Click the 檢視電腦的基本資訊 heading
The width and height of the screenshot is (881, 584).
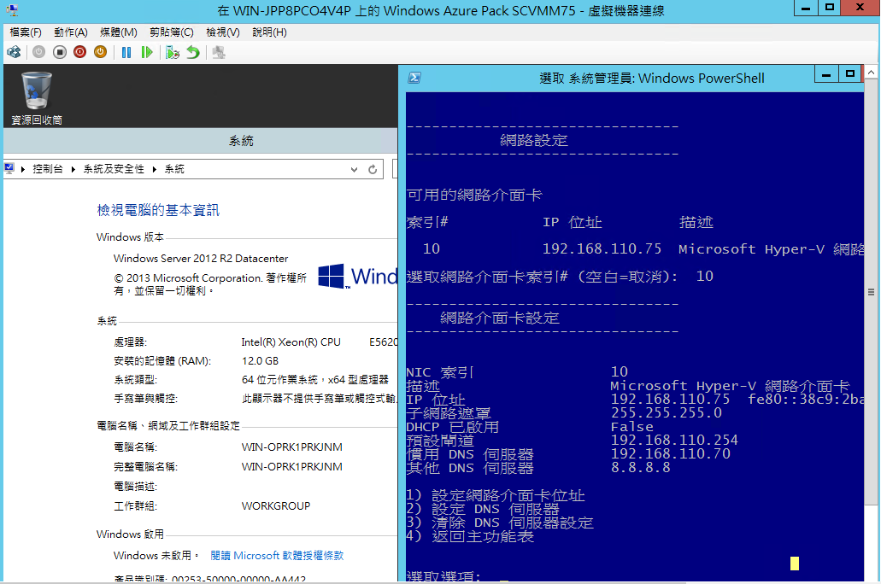[x=158, y=210]
